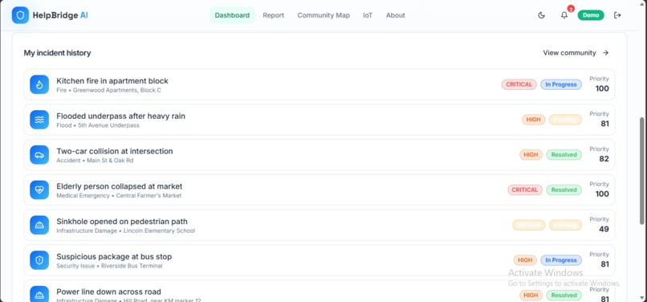647x302 pixels.
Task: Click Security Issue • Riverside Bus Terminal subtitle
Action: point(109,266)
